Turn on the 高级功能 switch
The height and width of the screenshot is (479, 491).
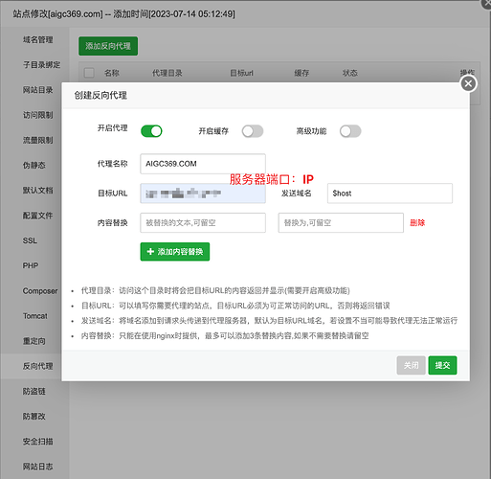[x=350, y=131]
